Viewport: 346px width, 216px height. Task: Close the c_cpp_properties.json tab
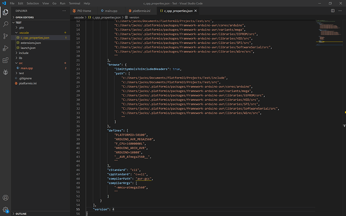point(196,11)
